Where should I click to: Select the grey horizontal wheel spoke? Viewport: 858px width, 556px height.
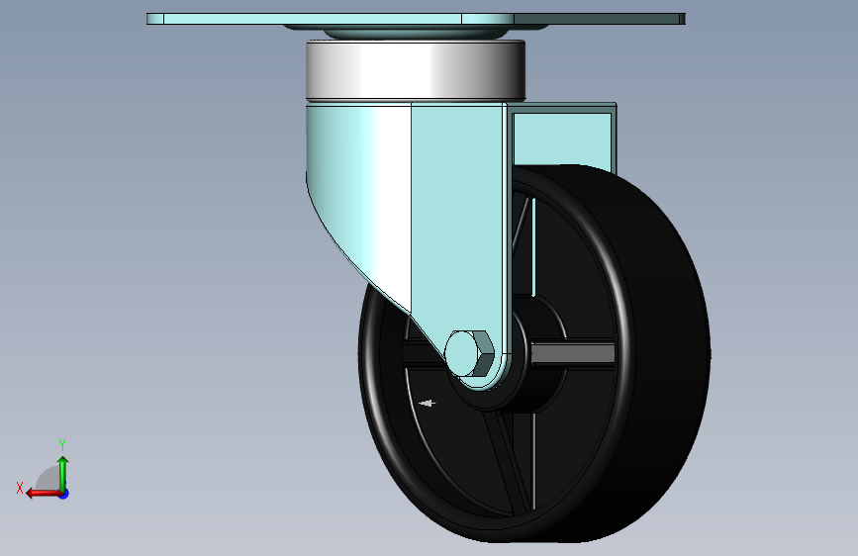[x=573, y=353]
